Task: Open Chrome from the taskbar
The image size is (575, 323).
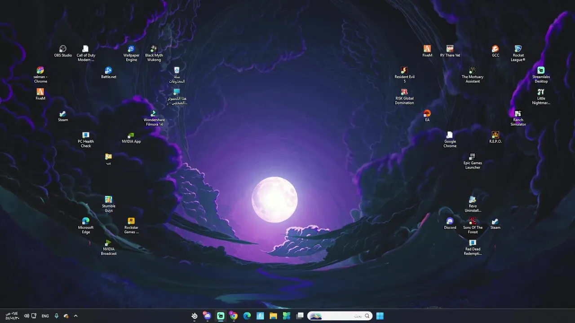Action: coord(233,316)
